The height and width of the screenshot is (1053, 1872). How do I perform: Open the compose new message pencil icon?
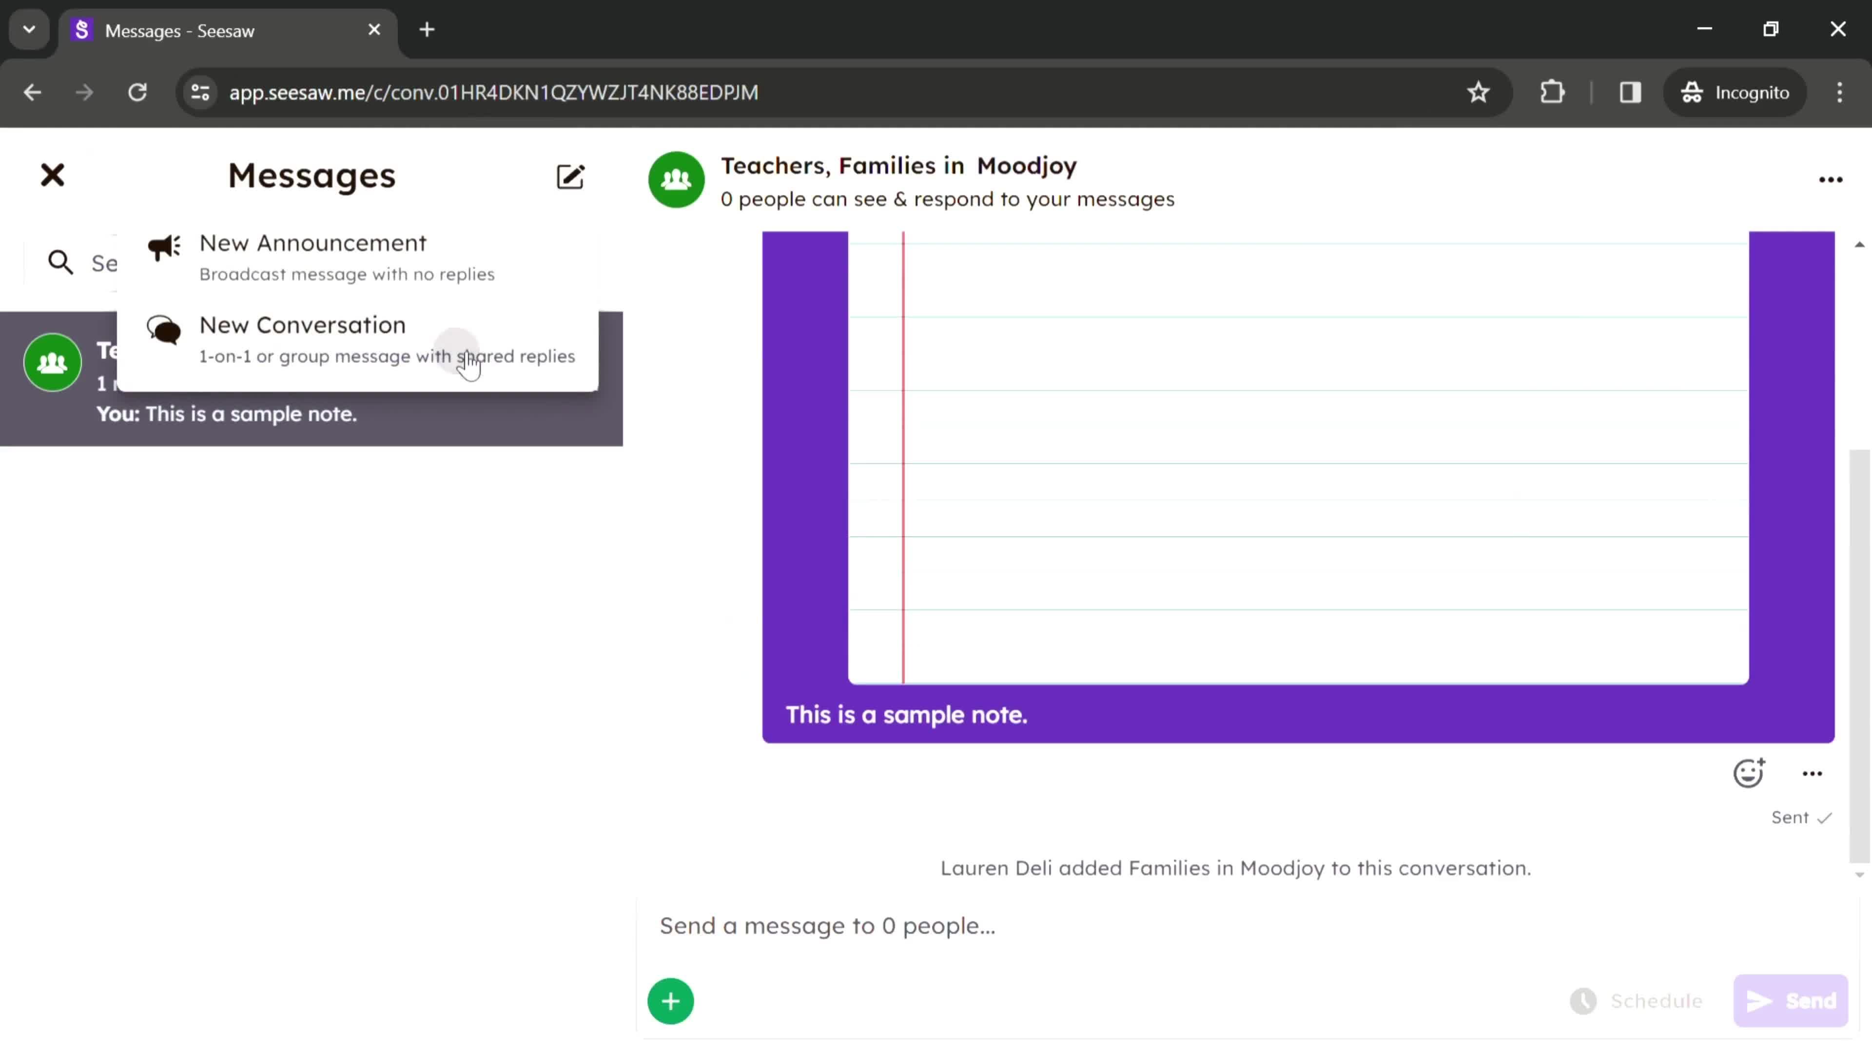(570, 176)
